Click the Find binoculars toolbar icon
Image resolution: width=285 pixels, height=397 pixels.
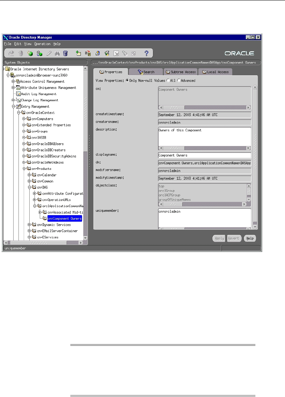57,53
